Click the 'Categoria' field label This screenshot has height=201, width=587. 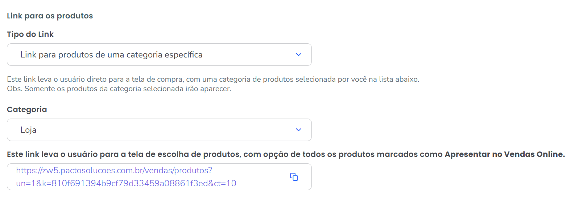[x=27, y=110]
